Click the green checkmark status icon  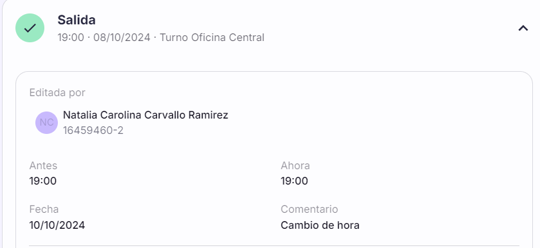tap(30, 28)
